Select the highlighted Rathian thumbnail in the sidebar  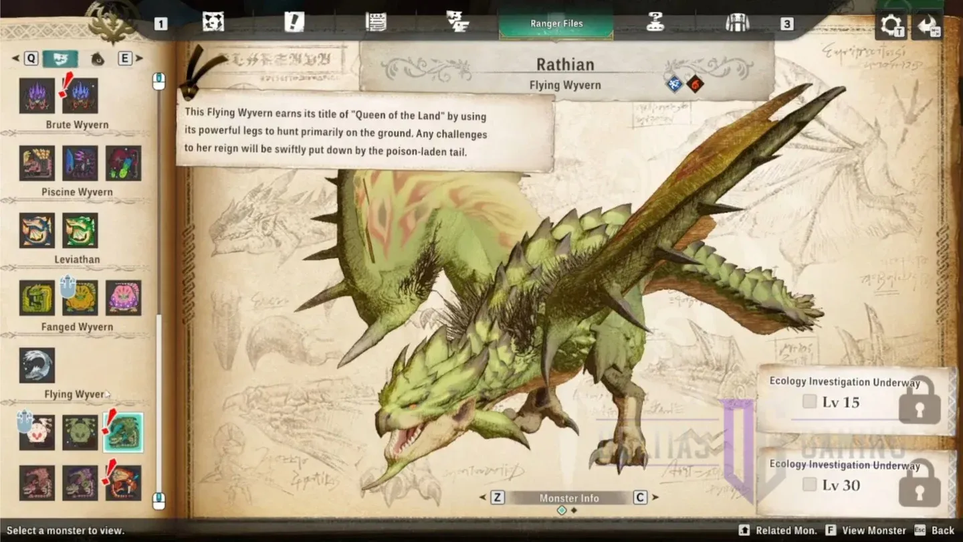123,432
